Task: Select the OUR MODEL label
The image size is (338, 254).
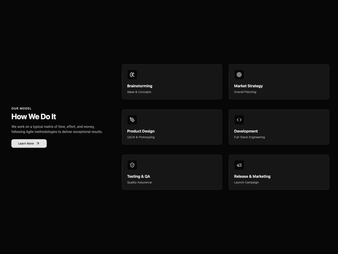Action: pyautogui.click(x=21, y=108)
